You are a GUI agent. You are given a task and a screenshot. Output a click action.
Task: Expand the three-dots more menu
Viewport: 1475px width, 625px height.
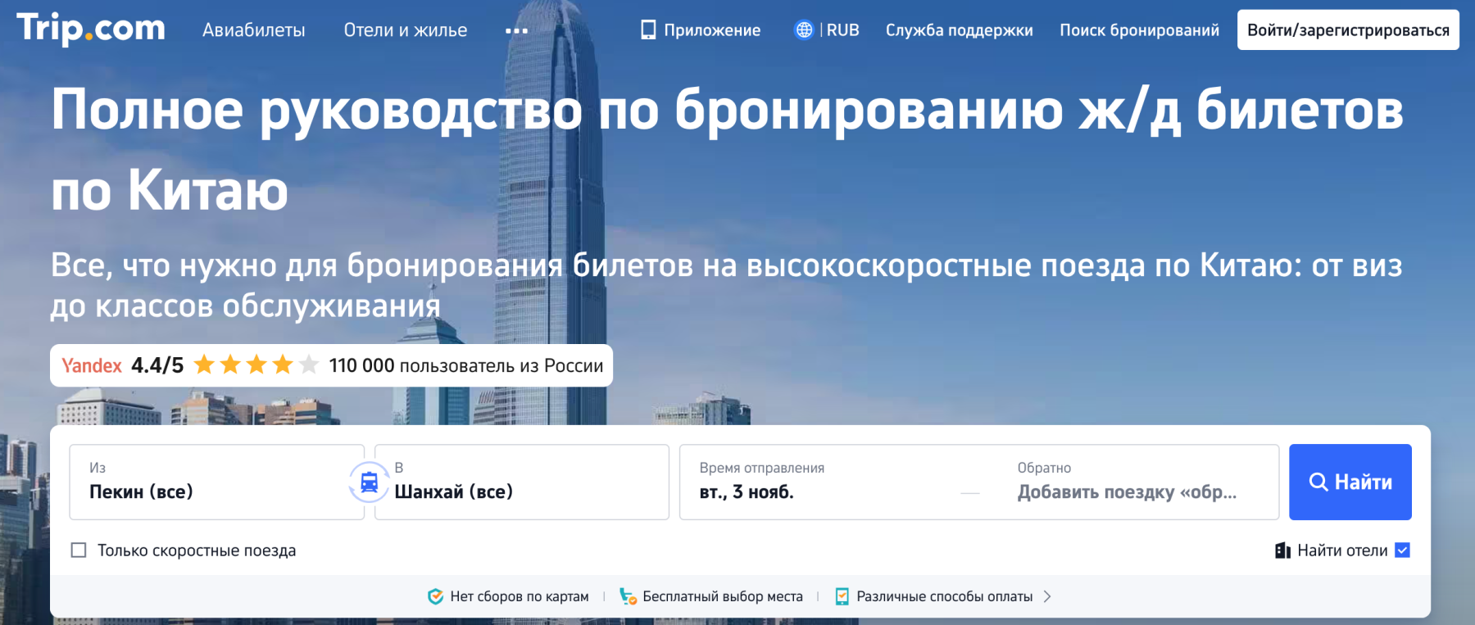517,31
